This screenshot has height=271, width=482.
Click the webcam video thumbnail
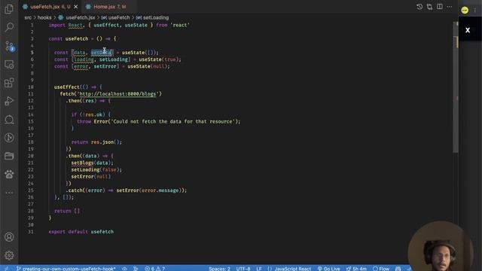click(440, 246)
